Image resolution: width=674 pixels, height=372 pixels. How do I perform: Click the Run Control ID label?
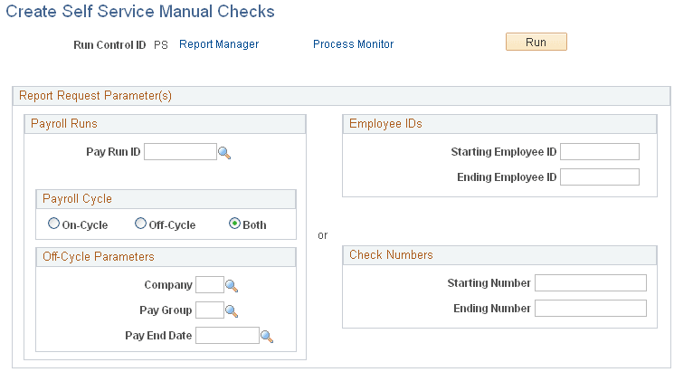(x=109, y=44)
